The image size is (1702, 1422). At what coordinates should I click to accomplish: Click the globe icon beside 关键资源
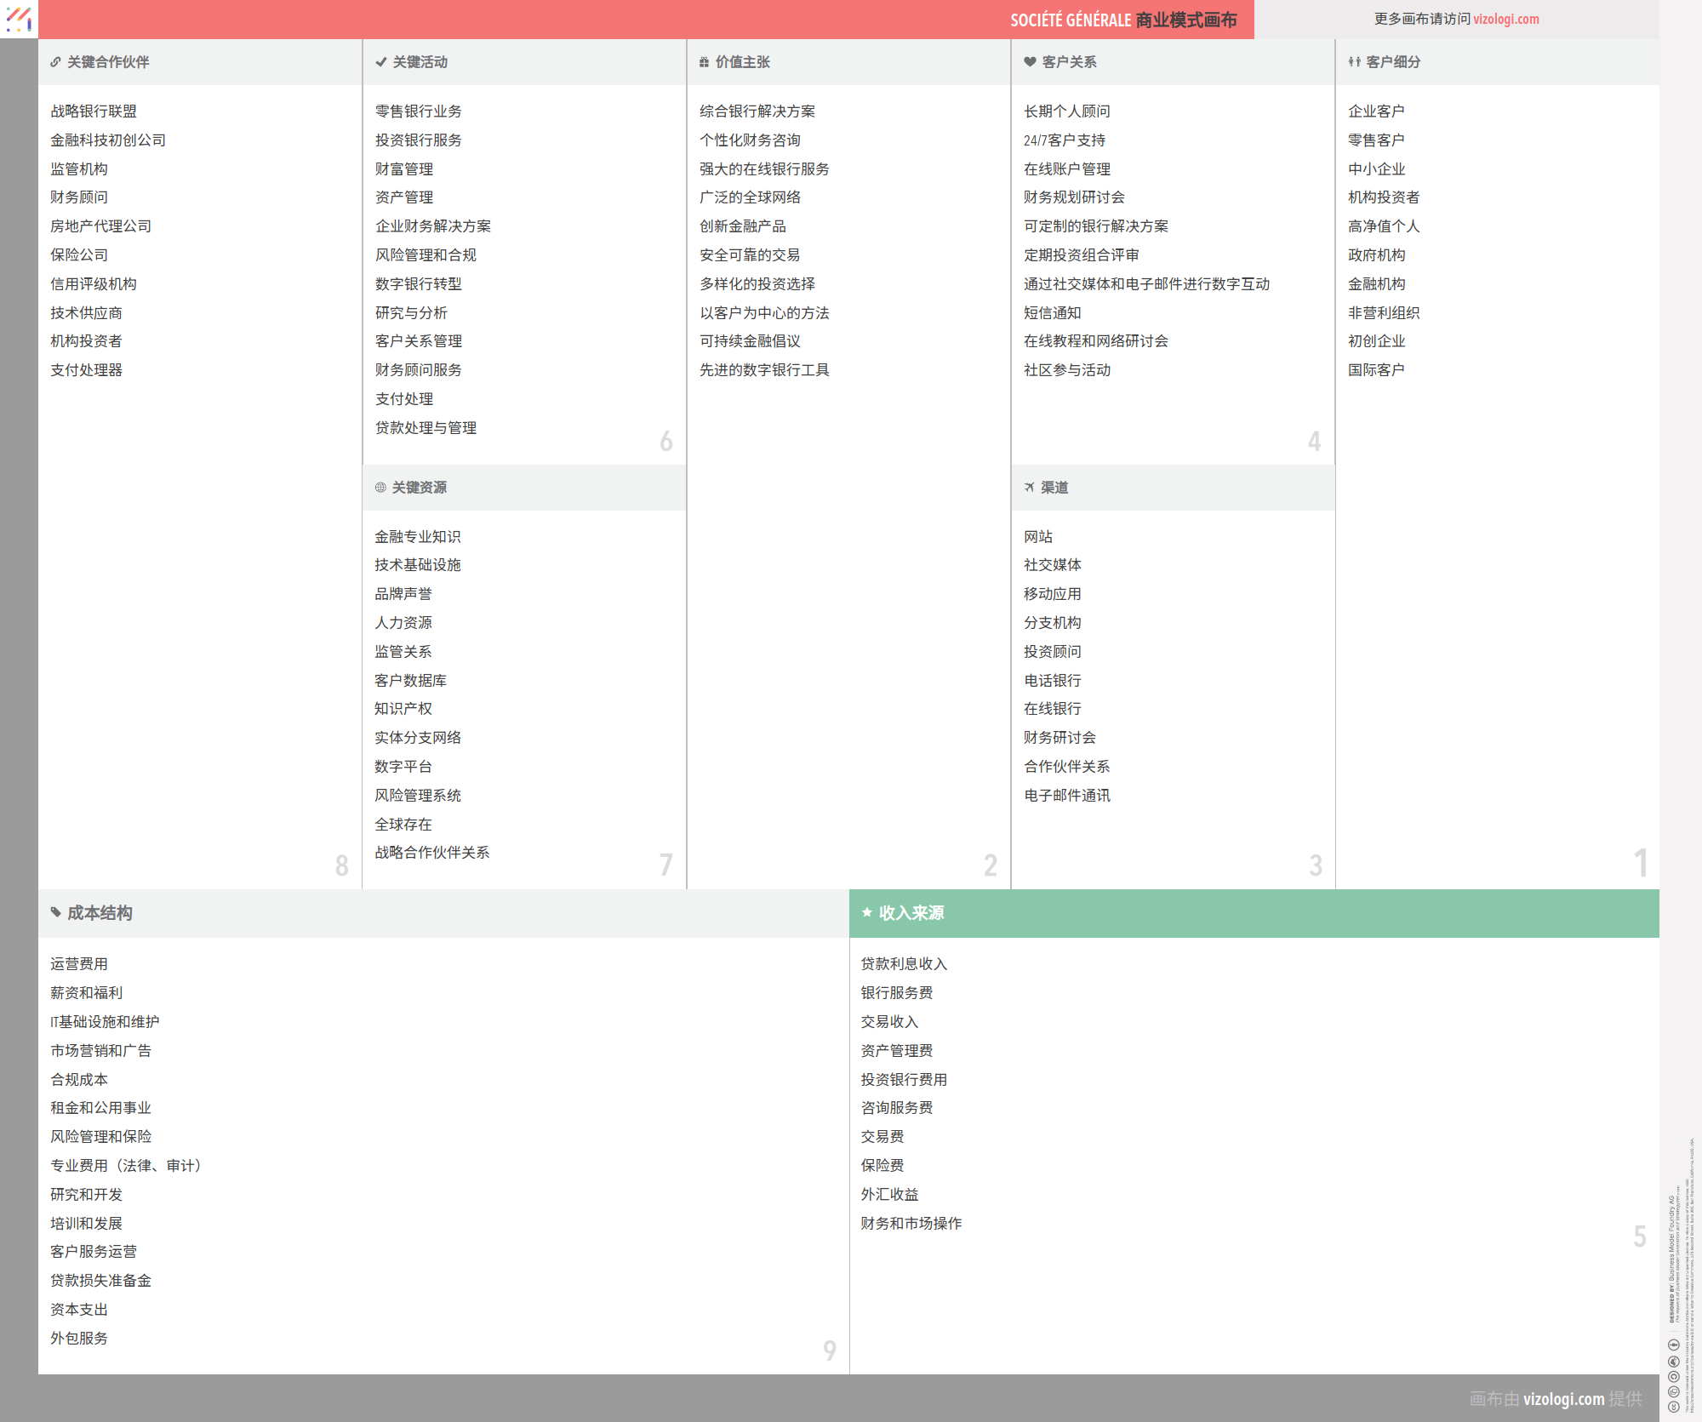tap(380, 488)
